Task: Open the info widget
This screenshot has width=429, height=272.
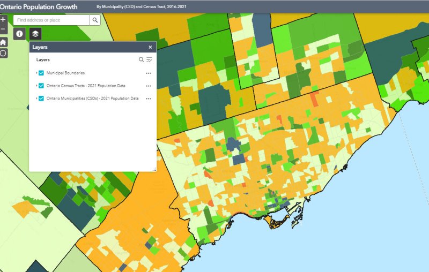Action: [19, 34]
